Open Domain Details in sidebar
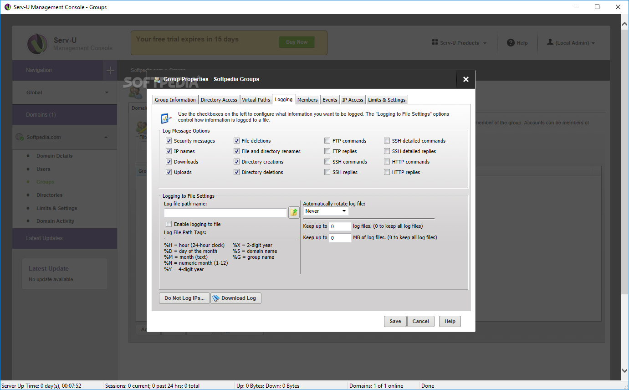The image size is (629, 390). pos(55,156)
